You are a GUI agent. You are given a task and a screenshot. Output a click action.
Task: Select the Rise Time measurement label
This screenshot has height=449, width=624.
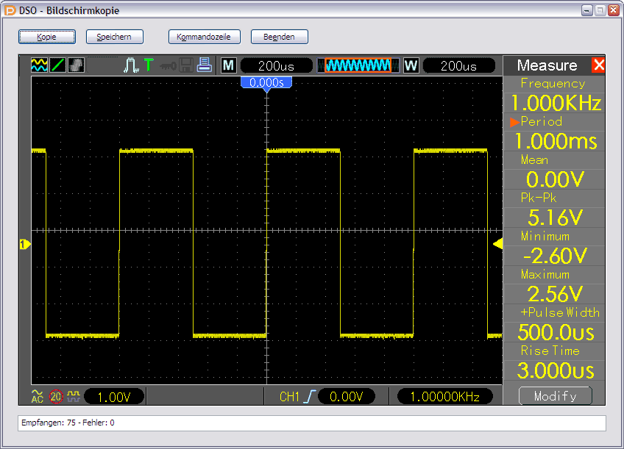tap(550, 351)
